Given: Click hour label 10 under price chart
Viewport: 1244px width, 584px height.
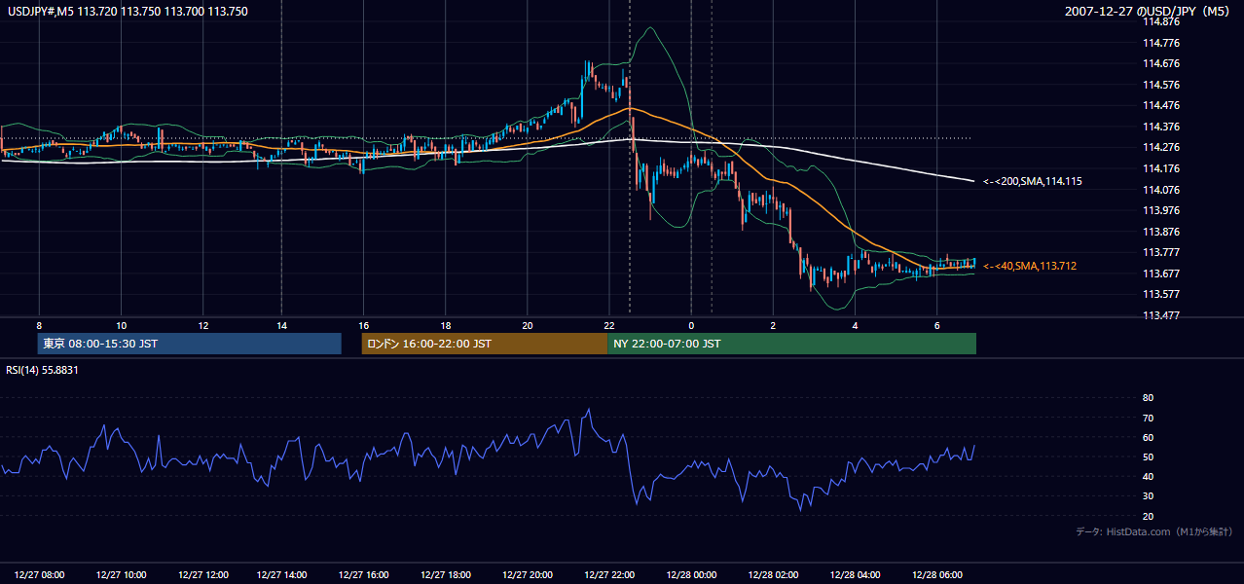Looking at the screenshot, I should (121, 325).
